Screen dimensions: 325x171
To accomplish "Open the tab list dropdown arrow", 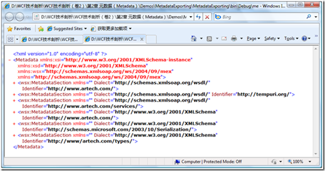I will [17, 39].
